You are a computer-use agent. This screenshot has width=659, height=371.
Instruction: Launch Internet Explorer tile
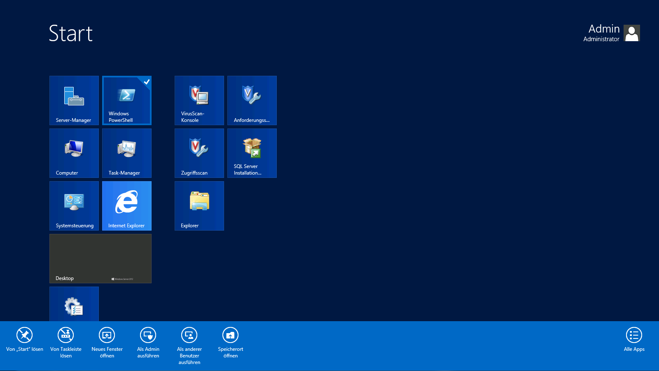pyautogui.click(x=127, y=206)
